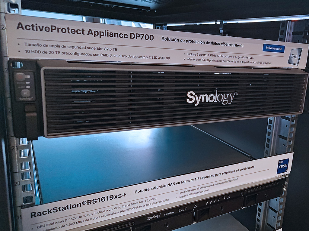Viewport: 309px width, 231px height.
Task: Click the Intel Xeon badge
Action: tap(283, 166)
